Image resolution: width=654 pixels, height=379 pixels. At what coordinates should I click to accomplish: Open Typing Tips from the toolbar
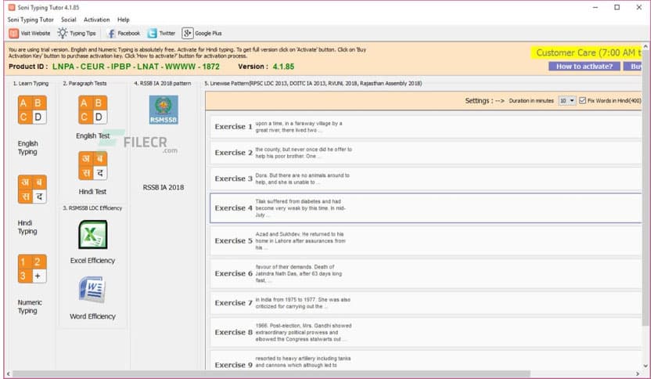(77, 33)
